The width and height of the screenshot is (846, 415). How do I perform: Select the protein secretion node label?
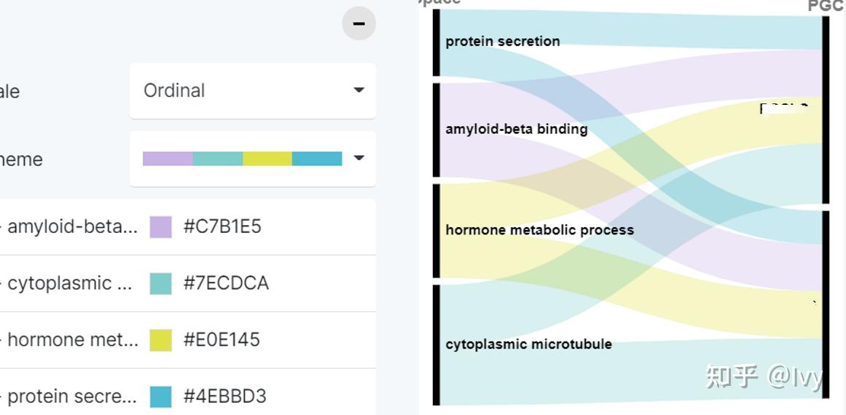point(503,41)
